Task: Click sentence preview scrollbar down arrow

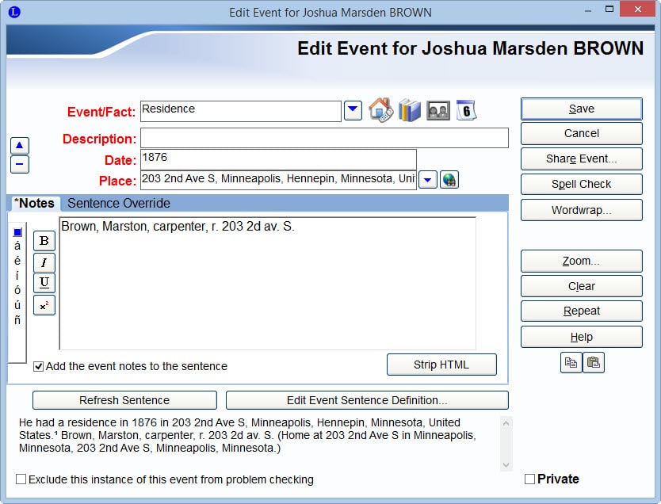Action: coord(506,465)
